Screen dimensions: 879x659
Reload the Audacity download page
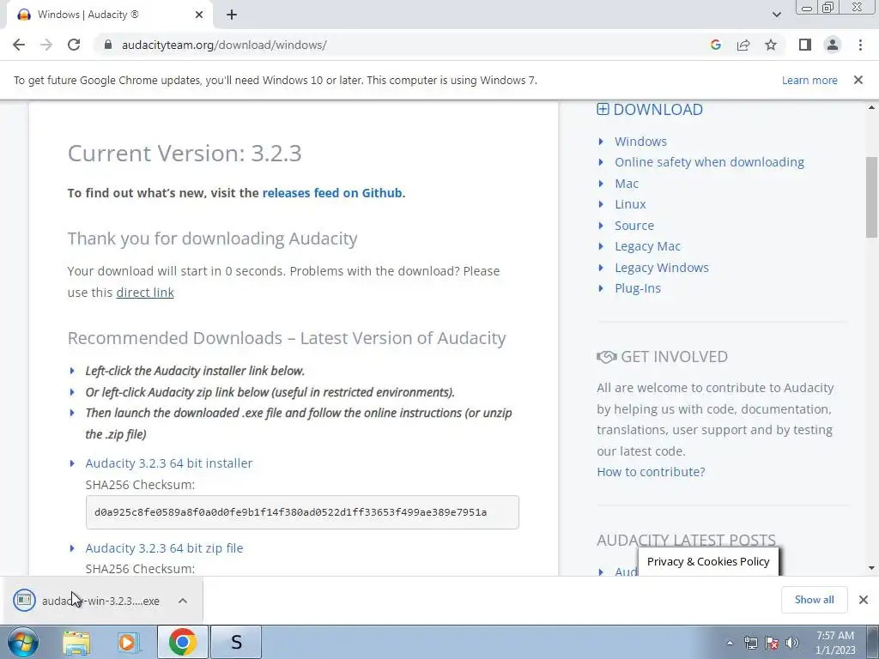(x=74, y=45)
